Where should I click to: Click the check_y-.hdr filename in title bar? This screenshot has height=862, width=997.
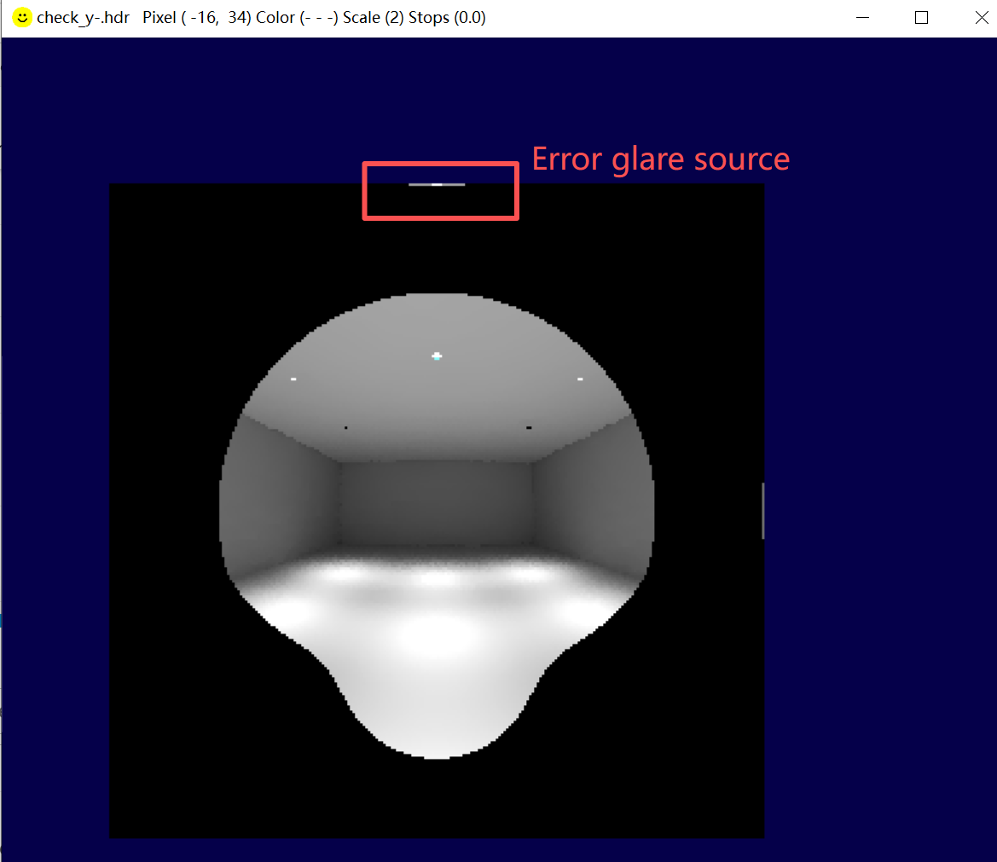(x=83, y=18)
